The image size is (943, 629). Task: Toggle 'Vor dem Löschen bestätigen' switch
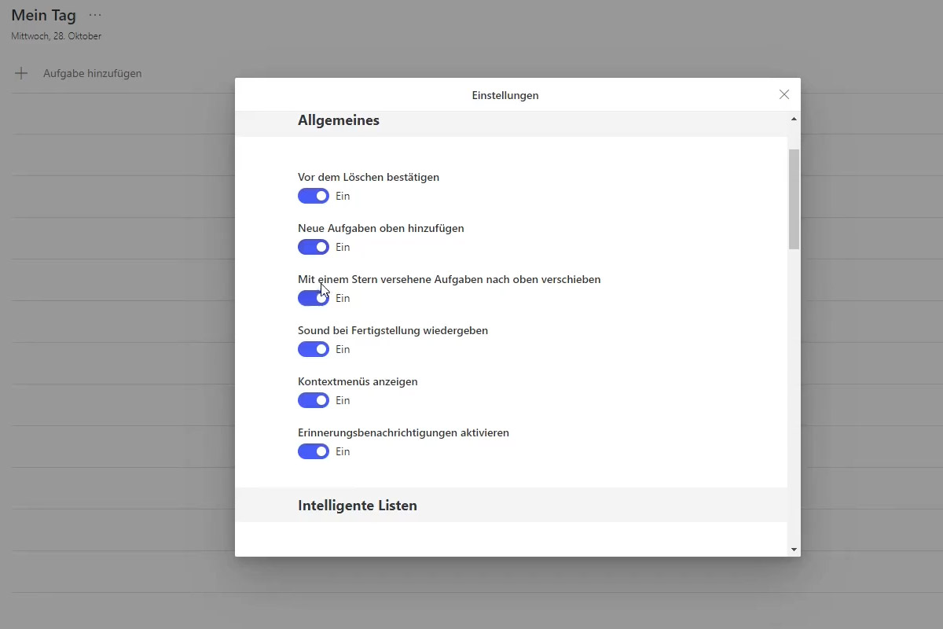click(x=314, y=196)
